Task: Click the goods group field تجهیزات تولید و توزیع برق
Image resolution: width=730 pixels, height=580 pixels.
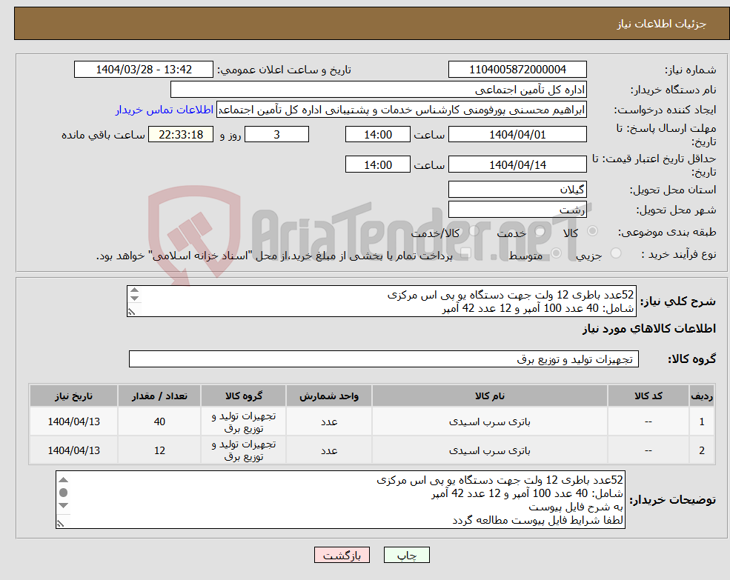Action: tap(384, 359)
